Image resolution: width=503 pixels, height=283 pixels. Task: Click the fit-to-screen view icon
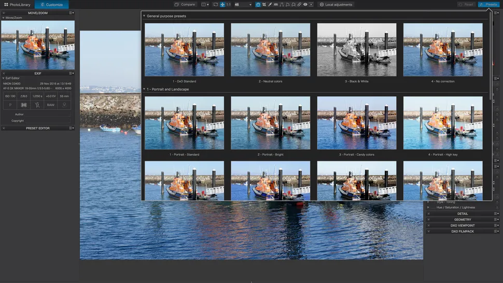pos(215,5)
